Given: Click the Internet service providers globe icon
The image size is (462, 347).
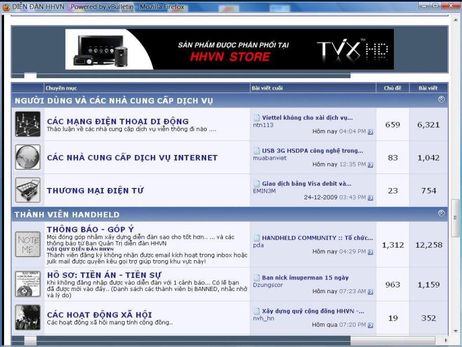Looking at the screenshot, I should pyautogui.click(x=27, y=157).
